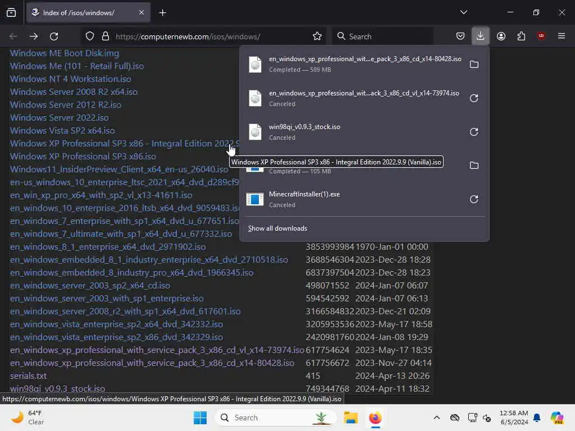Open en_windows_7_enterprise_with_sp1 iso link

[124, 221]
